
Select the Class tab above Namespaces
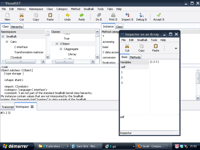tap(5, 26)
